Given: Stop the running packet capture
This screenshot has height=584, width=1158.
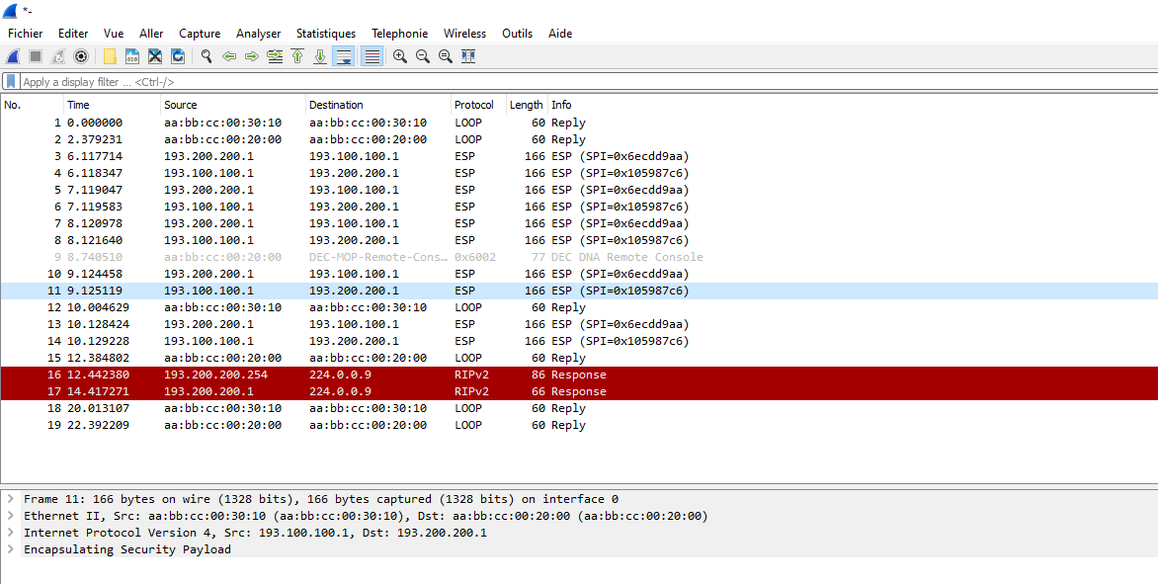Looking at the screenshot, I should [x=35, y=56].
